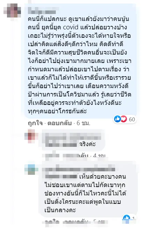This screenshot has height=229, width=150.
Task: Open the reaction count 1 on last reply
Action: (x=133, y=218)
